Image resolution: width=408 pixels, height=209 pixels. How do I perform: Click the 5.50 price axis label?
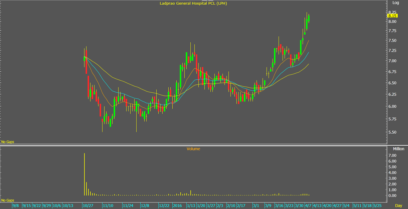click(392, 132)
